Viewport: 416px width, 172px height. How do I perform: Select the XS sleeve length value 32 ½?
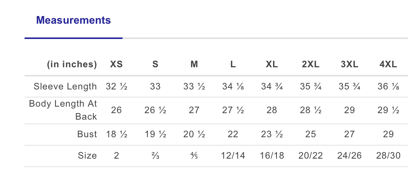point(116,86)
